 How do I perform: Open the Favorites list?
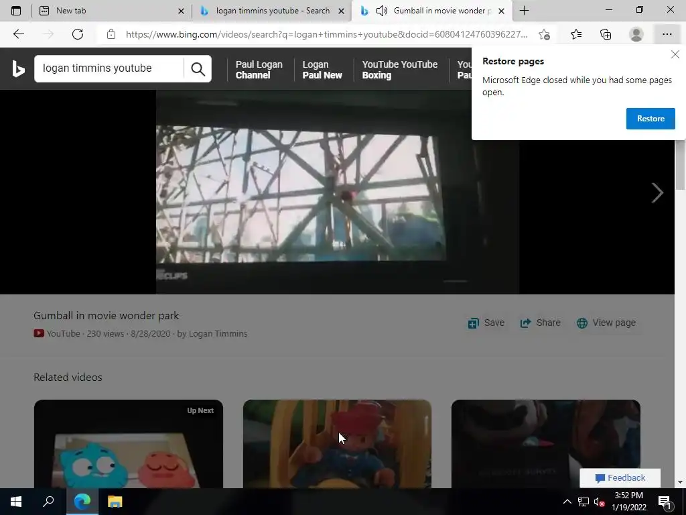576,34
